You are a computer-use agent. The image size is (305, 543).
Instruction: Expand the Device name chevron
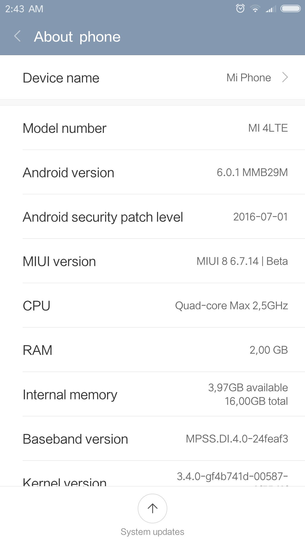[x=285, y=77]
